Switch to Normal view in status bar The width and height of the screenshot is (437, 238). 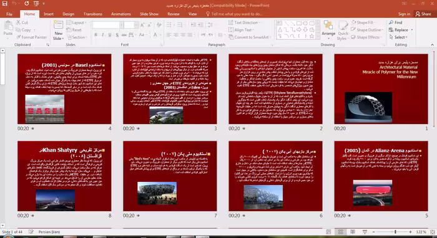(x=328, y=232)
